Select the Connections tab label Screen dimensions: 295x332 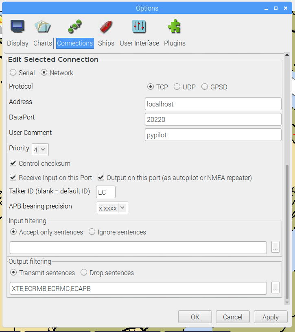(75, 43)
